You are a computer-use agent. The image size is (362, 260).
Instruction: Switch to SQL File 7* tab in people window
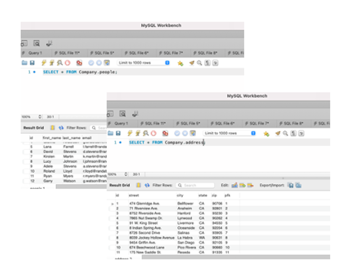[x=171, y=53]
